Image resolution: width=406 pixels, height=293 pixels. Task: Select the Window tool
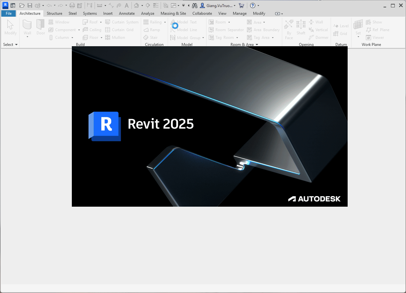coord(59,22)
